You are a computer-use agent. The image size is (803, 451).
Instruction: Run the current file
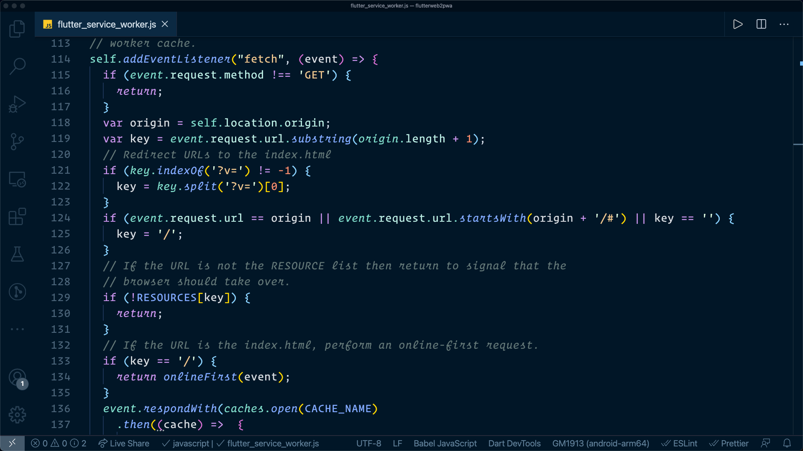738,24
